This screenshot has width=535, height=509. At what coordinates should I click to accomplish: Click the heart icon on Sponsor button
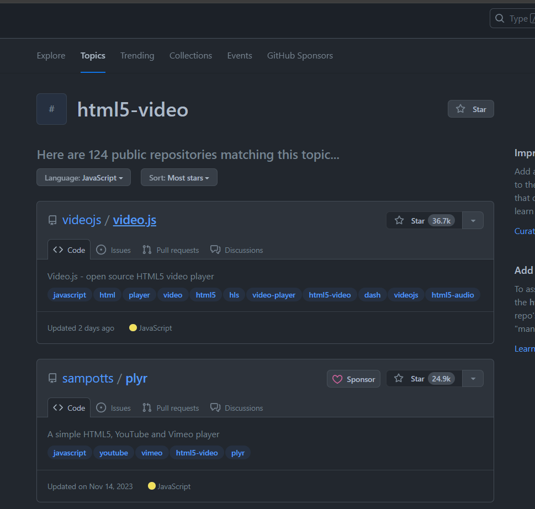tap(337, 379)
